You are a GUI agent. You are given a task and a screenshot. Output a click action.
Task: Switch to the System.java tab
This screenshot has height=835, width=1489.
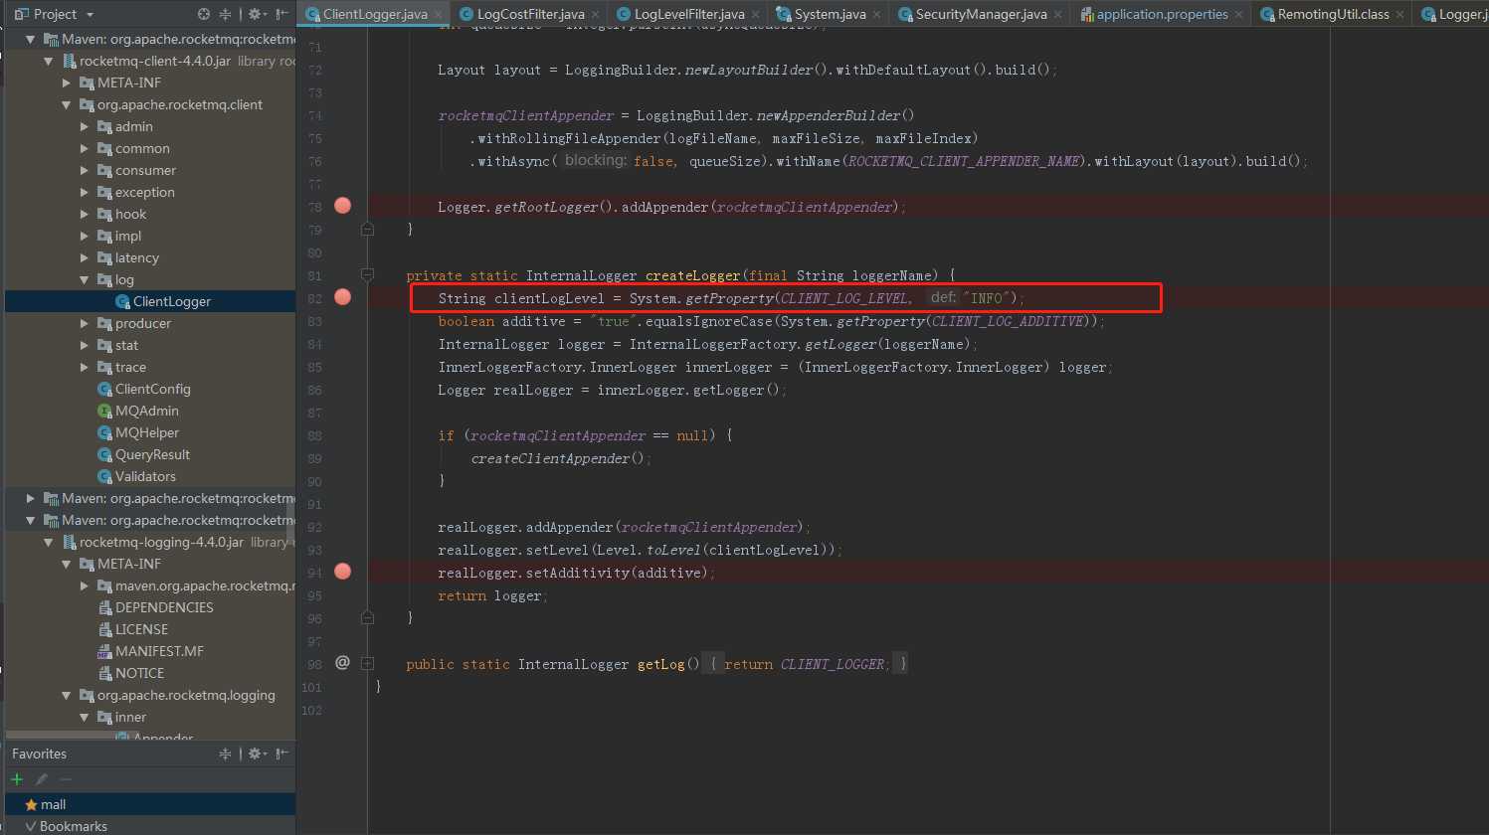pos(830,14)
